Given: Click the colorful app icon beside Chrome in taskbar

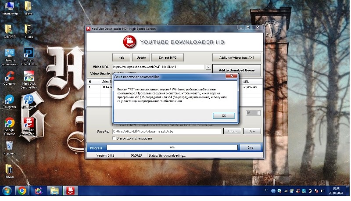Looking at the screenshot, I should [38, 191].
